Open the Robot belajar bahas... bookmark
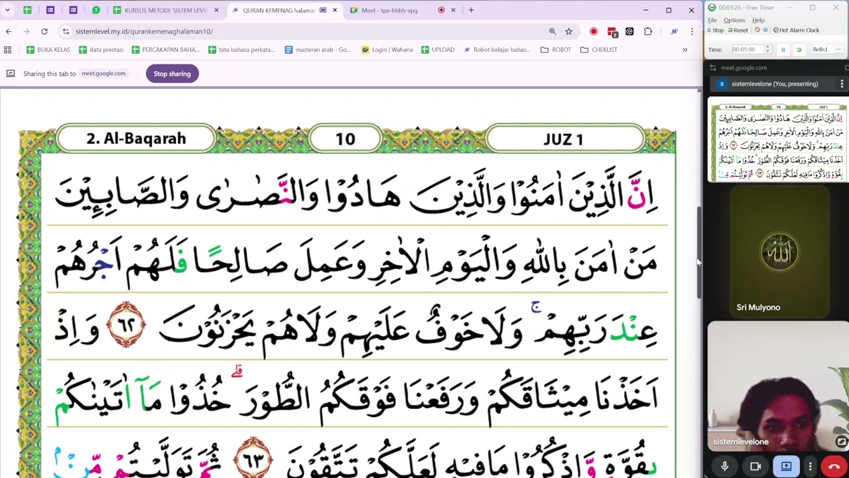Viewport: 849px width, 478px height. 497,50
